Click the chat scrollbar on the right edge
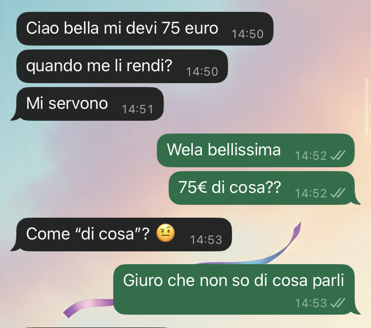371x328 pixels. pyautogui.click(x=367, y=105)
